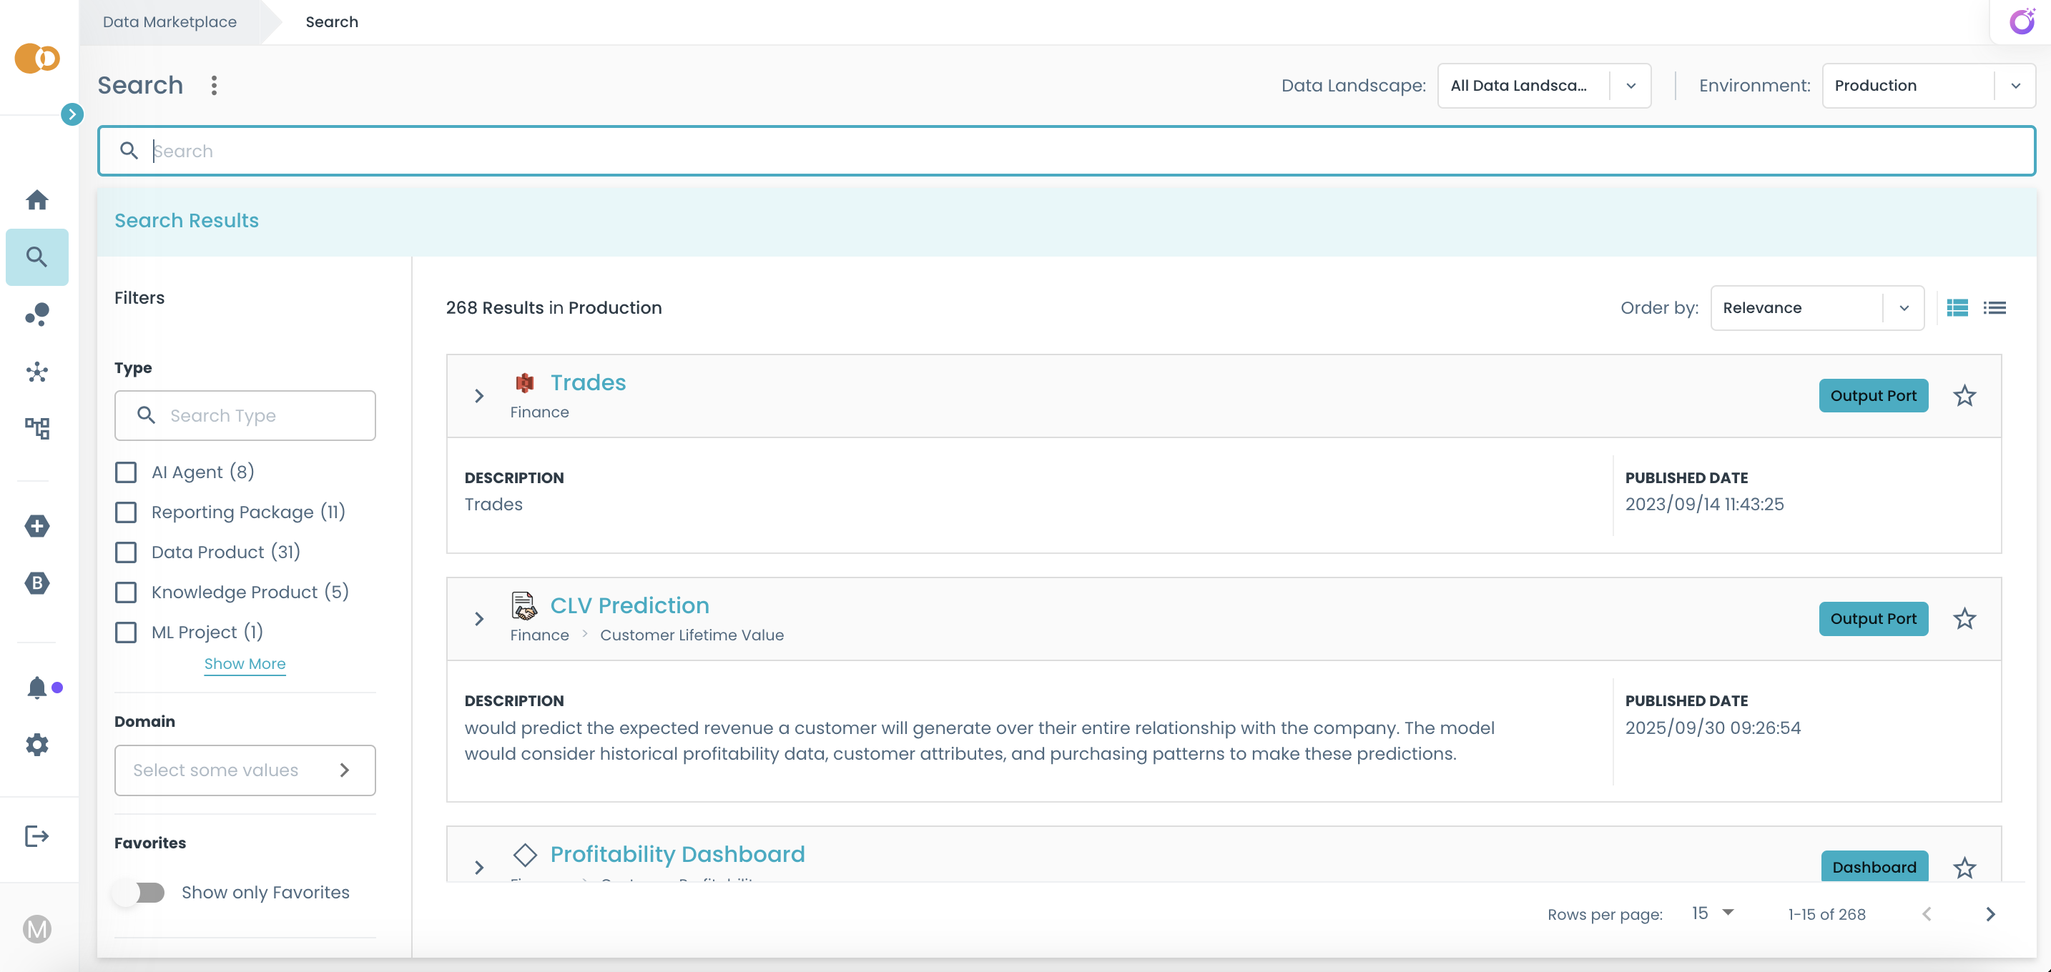
Task: Switch to compact list view icon
Action: click(1995, 308)
